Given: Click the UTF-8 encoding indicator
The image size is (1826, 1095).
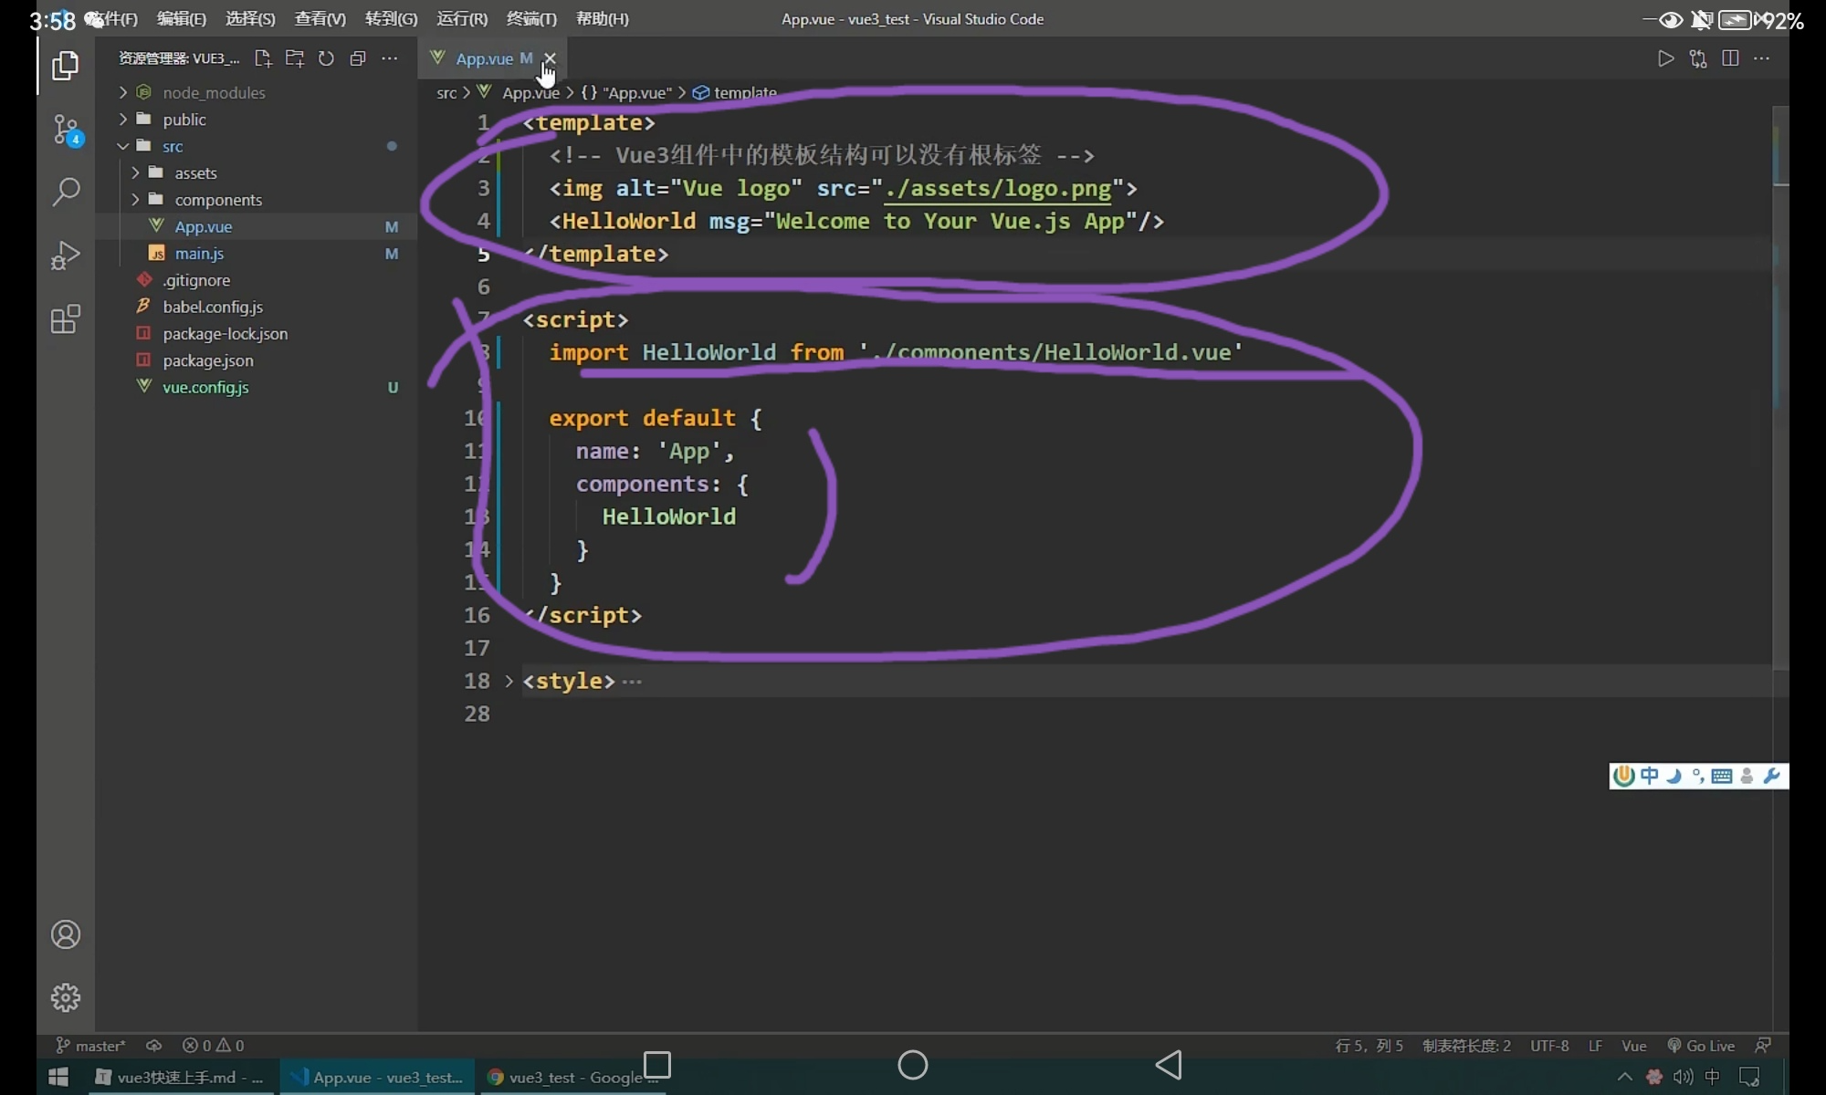Looking at the screenshot, I should click(1549, 1046).
